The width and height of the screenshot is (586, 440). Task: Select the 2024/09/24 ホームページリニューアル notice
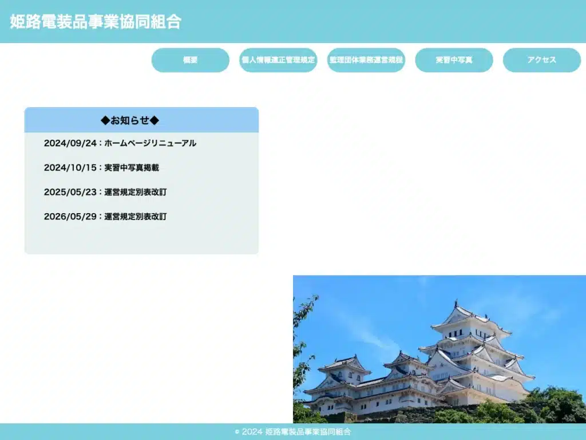point(120,143)
